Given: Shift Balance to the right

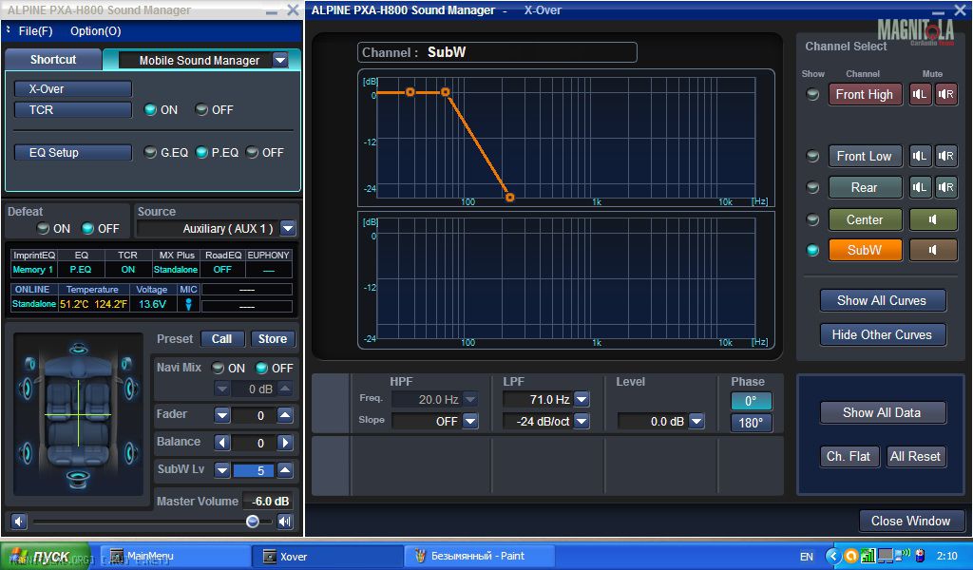Looking at the screenshot, I should [x=285, y=443].
